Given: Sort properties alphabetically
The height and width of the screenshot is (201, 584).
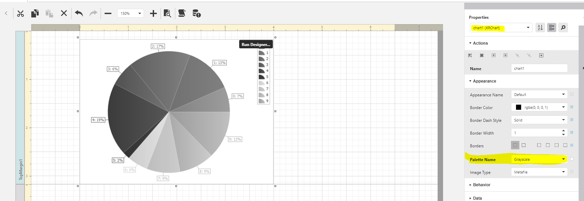Looking at the screenshot, I should (x=540, y=28).
